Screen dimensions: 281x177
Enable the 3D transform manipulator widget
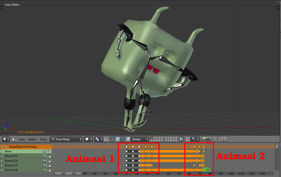click(113, 139)
